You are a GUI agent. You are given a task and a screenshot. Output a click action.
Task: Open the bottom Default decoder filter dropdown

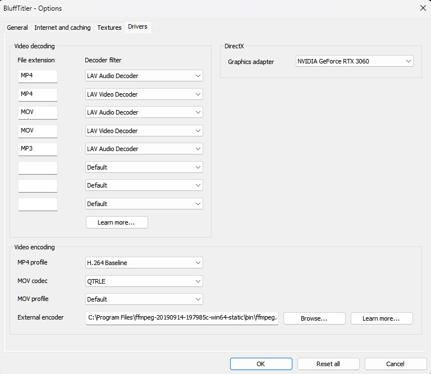pos(144,204)
